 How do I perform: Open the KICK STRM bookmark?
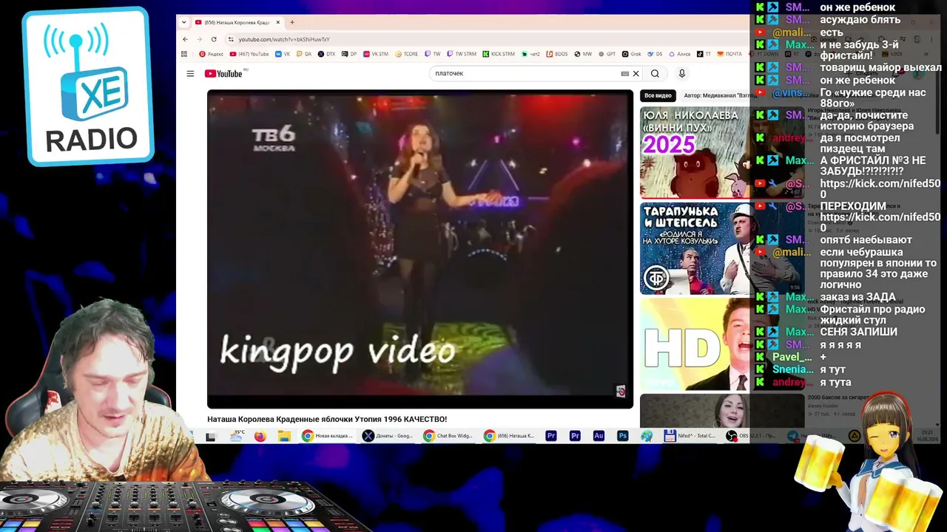[x=499, y=54]
